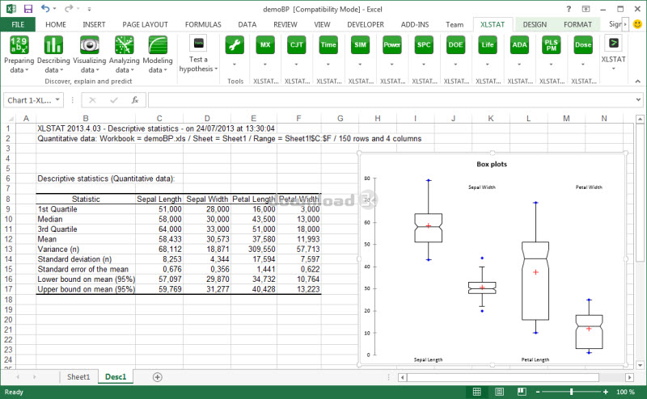Click the smiley feedback icon
This screenshot has width=647, height=399.
coord(637,24)
